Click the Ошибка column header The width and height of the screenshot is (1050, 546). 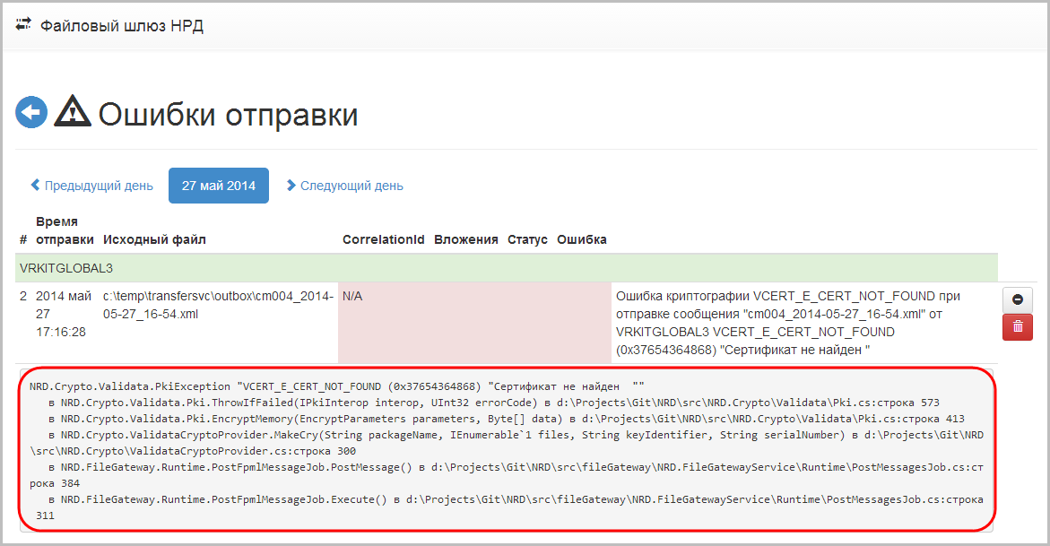[582, 240]
